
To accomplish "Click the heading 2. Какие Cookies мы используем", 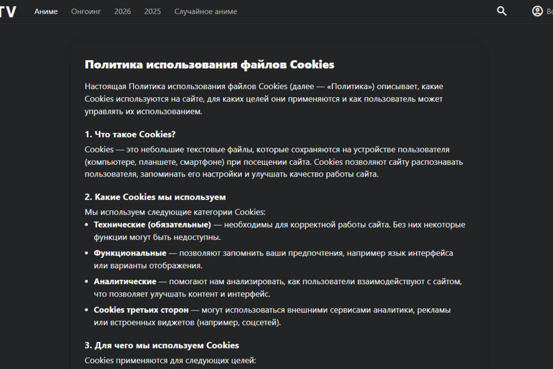I will coord(155,197).
